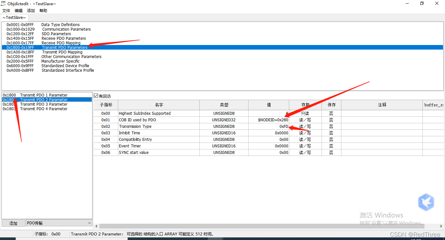The image size is (445, 240).
Task: Click 否 save cell for COB ID row
Action: tap(331, 120)
